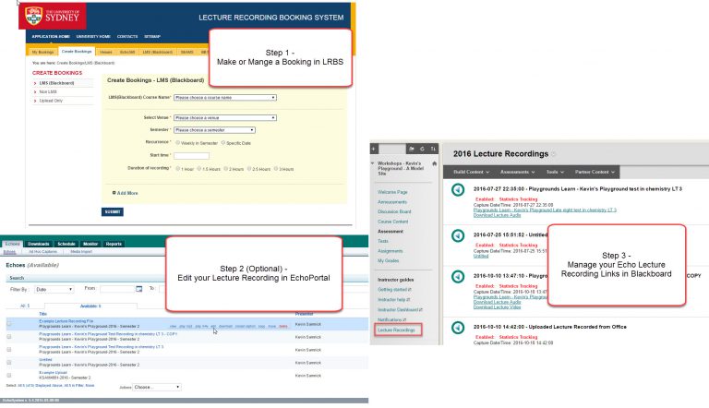This screenshot has height=408, width=709.
Task: Open the Welcome Page sidebar link
Action: pyautogui.click(x=392, y=192)
